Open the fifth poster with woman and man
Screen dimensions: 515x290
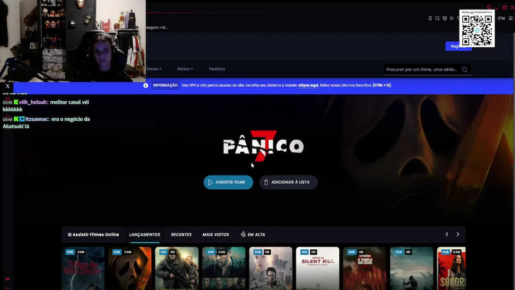click(271, 268)
